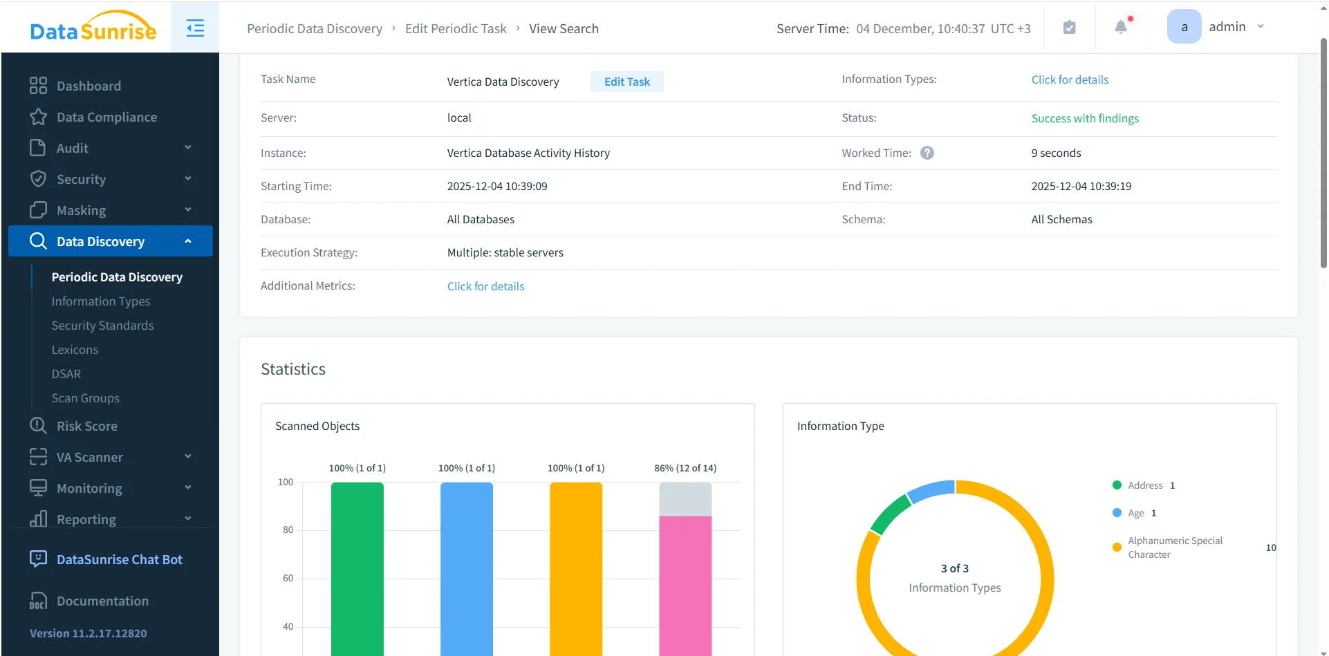Click the DataSunrise Chat Bot icon
The image size is (1329, 656).
click(x=38, y=559)
